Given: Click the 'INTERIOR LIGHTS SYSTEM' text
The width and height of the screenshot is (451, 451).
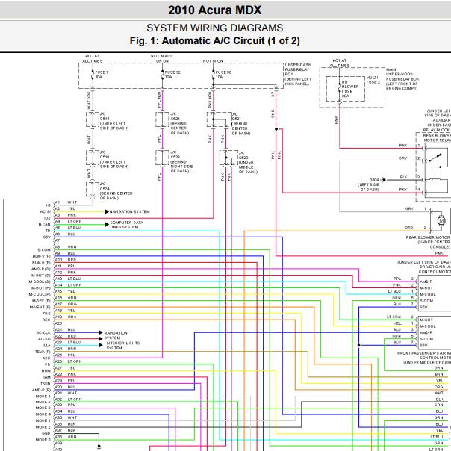Looking at the screenshot, I should pyautogui.click(x=122, y=346).
